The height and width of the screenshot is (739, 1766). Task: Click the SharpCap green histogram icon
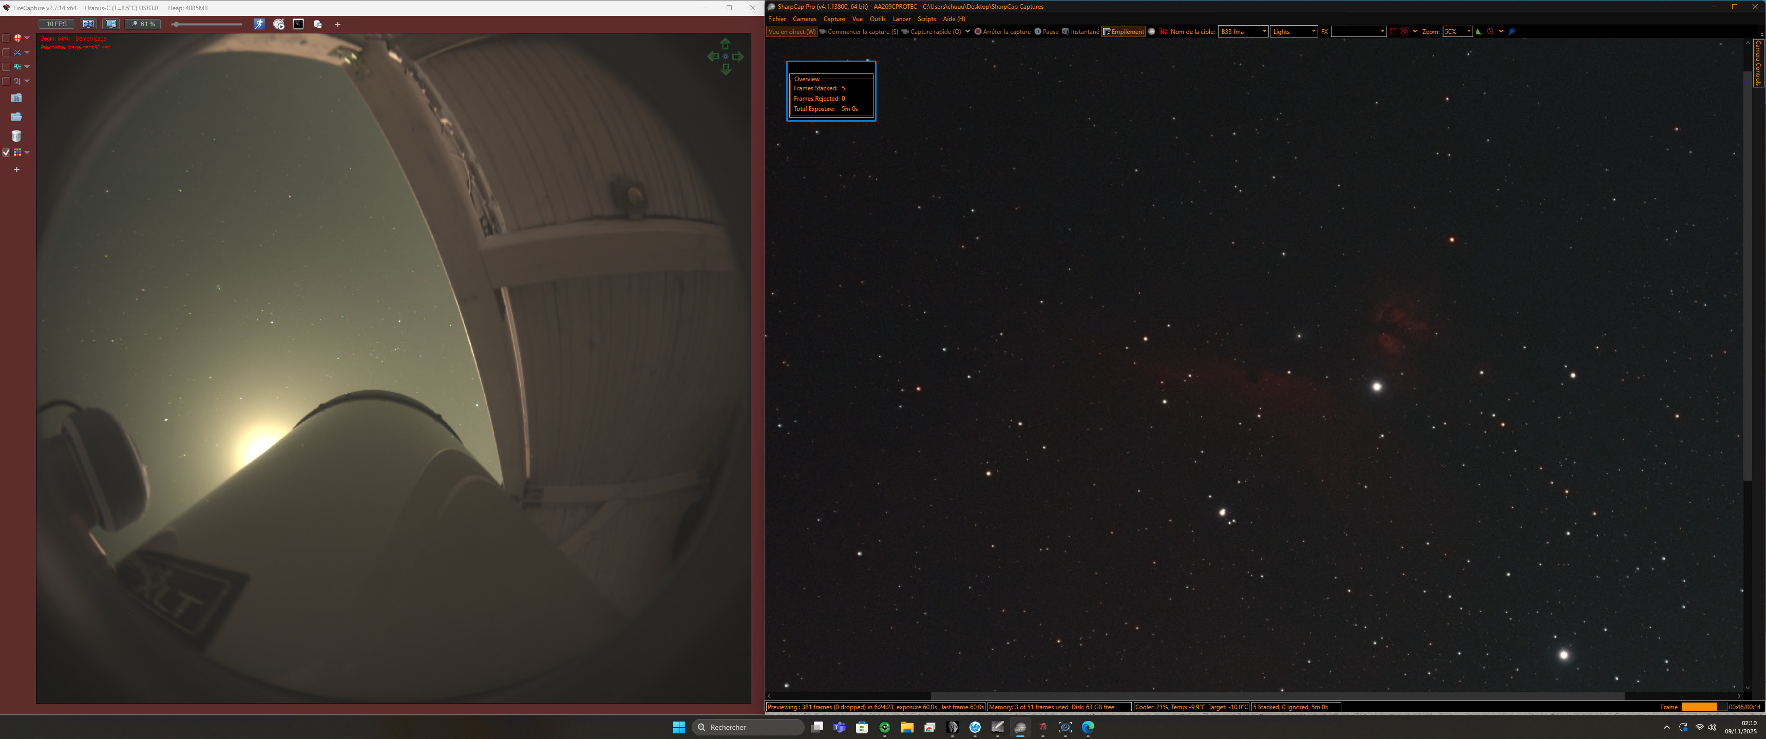1479,31
